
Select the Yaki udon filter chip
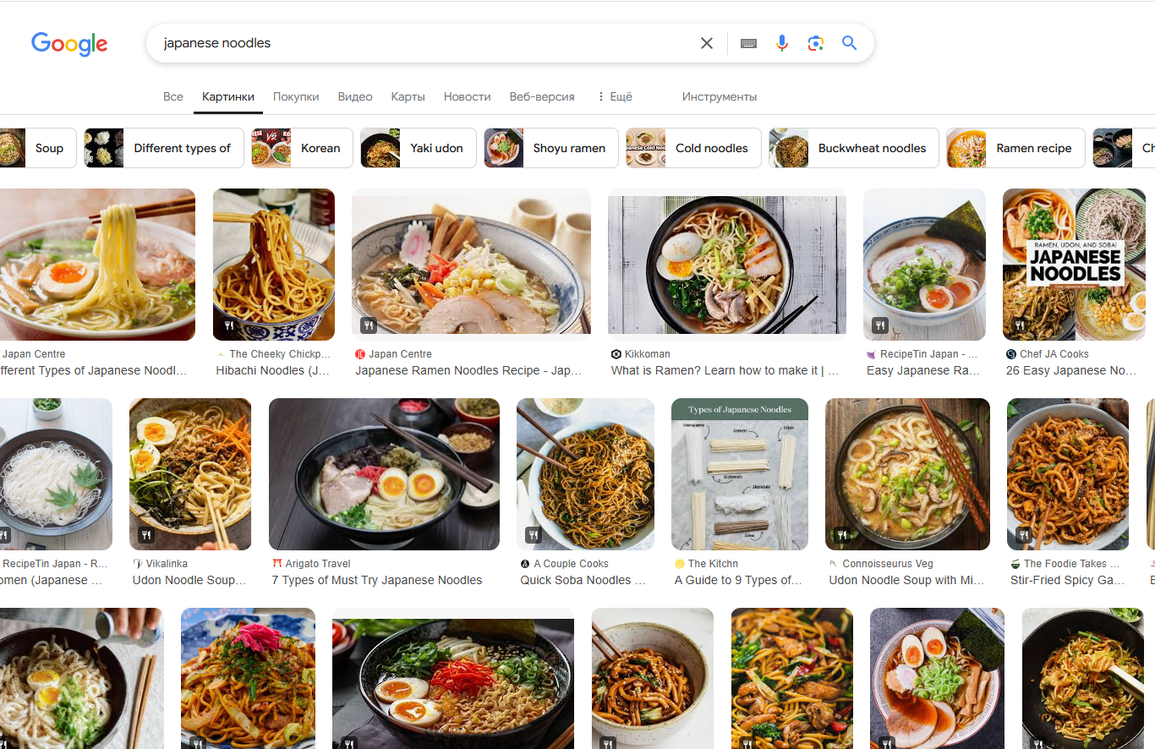click(419, 148)
